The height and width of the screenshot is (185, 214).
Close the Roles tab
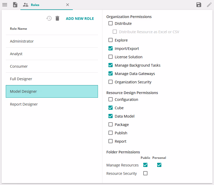pos(68,5)
